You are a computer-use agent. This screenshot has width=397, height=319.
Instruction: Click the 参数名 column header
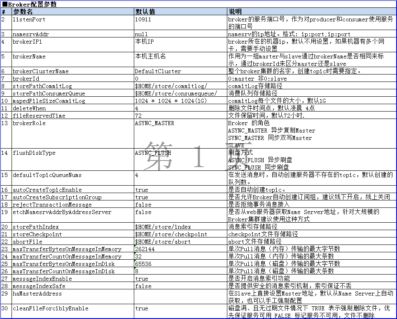coord(73,12)
